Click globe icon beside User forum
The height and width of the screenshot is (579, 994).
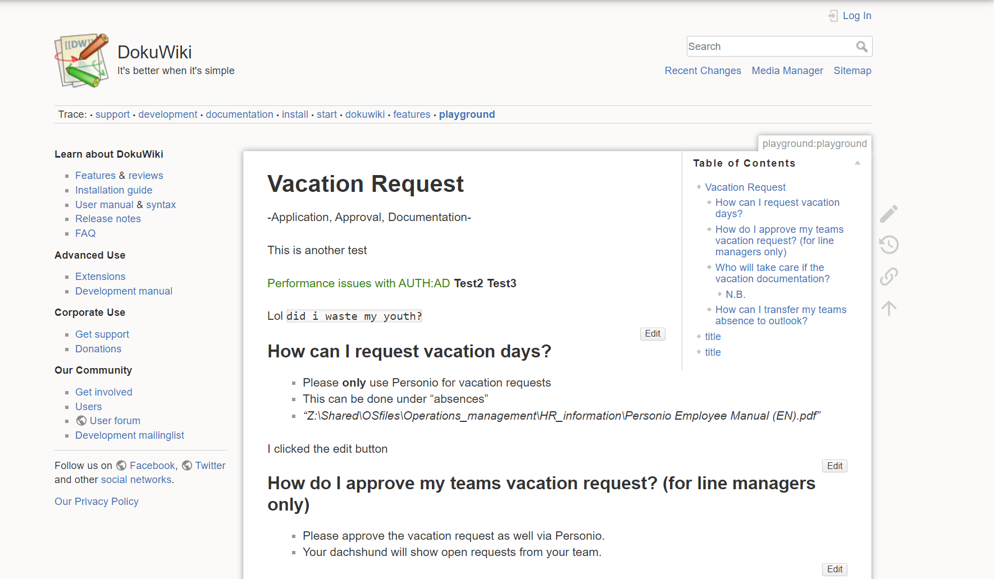pos(81,421)
